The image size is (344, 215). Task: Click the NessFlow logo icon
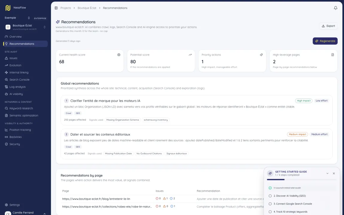[8, 8]
